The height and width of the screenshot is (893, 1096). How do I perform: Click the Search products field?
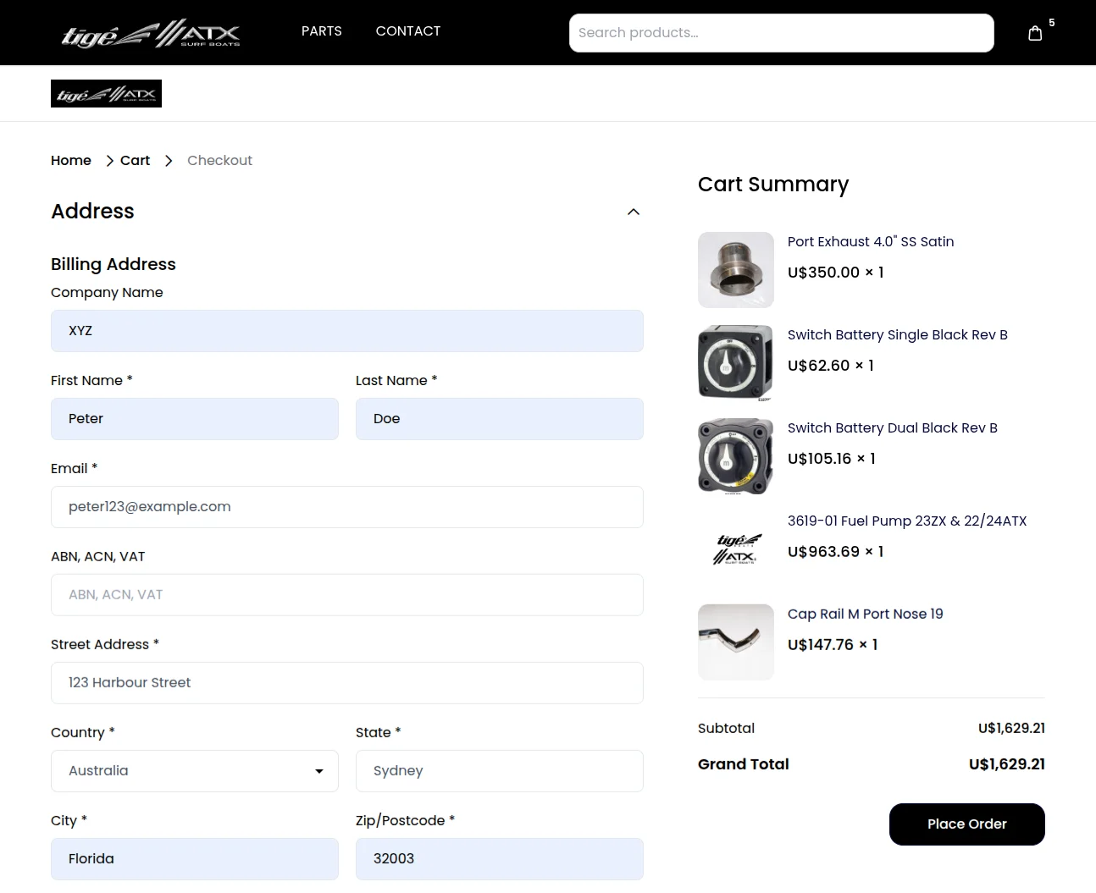click(781, 32)
